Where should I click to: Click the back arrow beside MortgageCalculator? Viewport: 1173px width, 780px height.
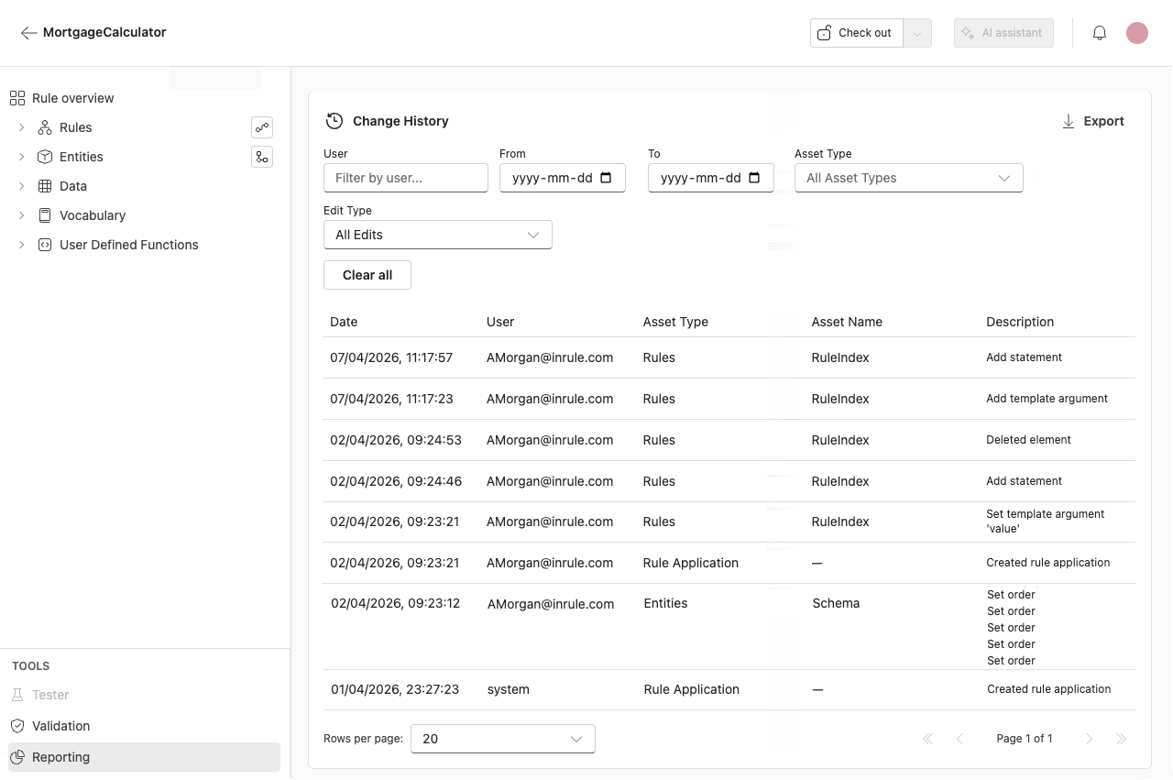[29, 33]
